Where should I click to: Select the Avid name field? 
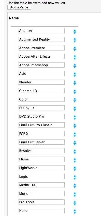(41, 73)
